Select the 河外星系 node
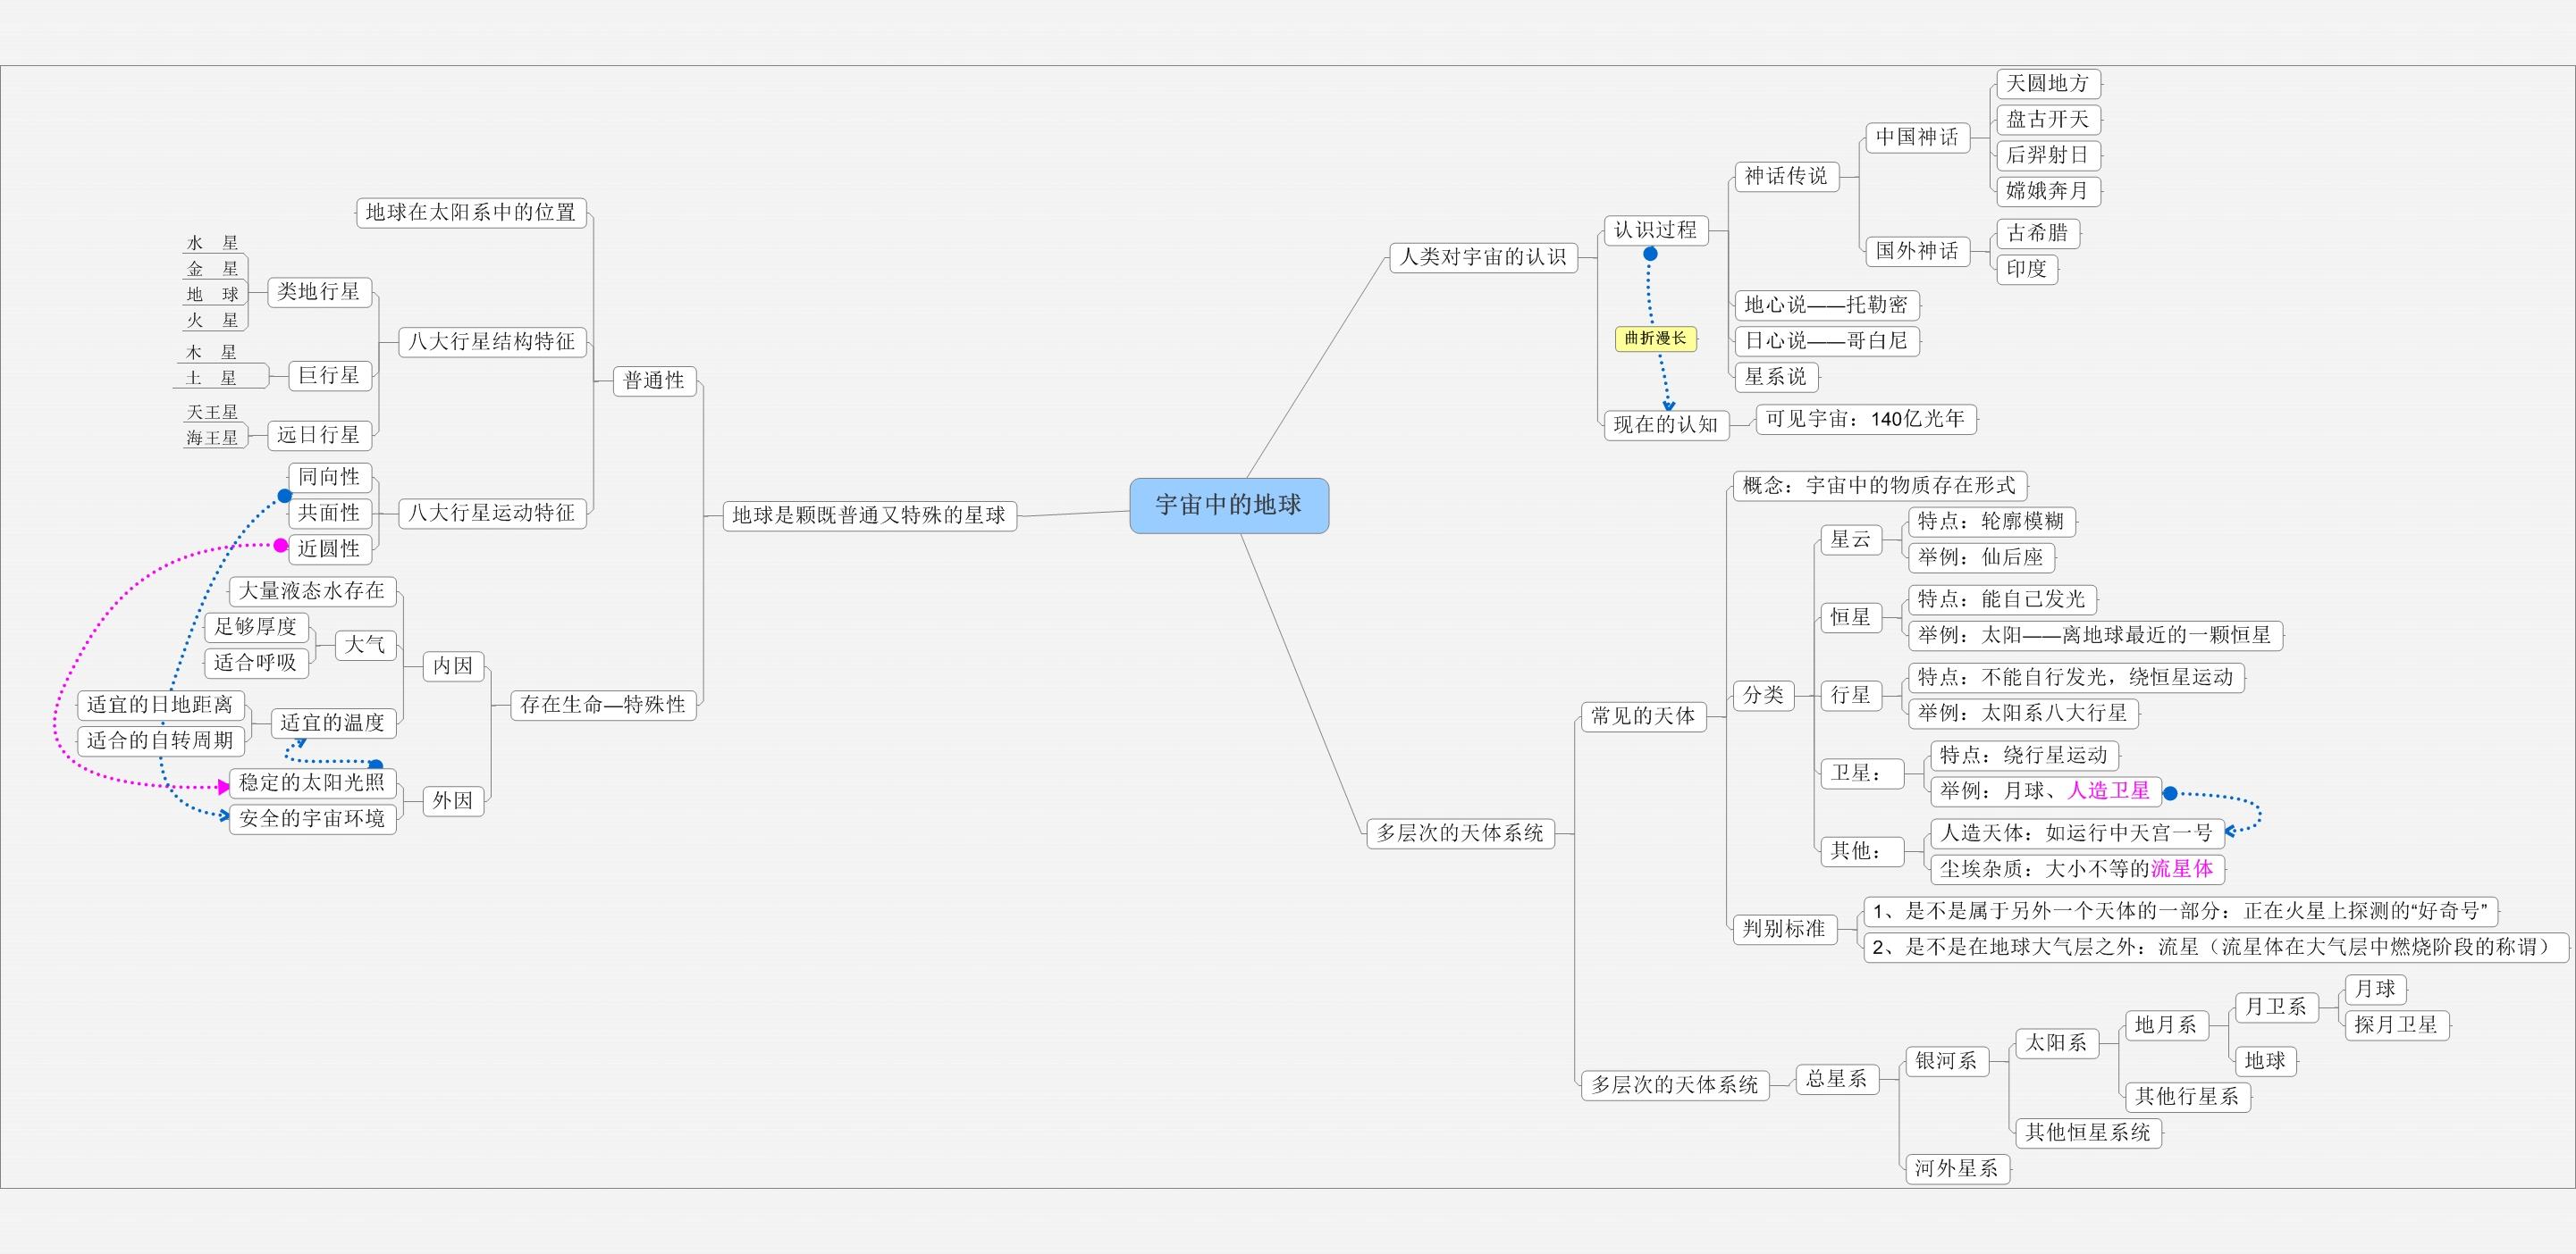2576x1254 pixels. 1957,1169
